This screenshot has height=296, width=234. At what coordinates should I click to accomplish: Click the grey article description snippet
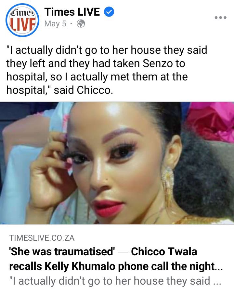pyautogui.click(x=115, y=281)
